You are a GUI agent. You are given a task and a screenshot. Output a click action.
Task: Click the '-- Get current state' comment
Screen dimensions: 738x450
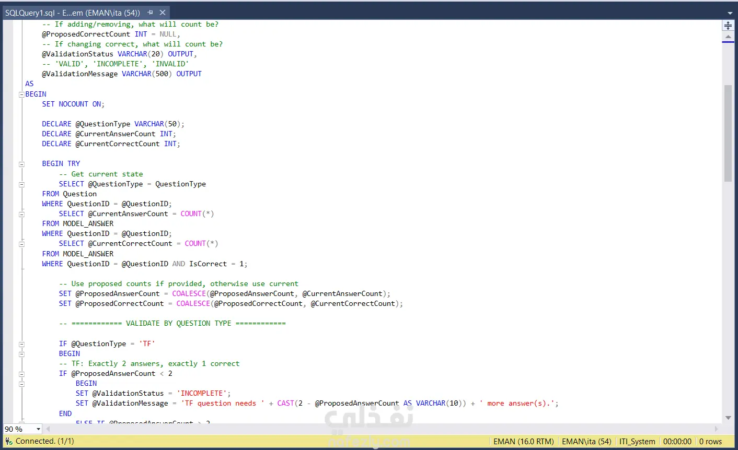coord(101,174)
